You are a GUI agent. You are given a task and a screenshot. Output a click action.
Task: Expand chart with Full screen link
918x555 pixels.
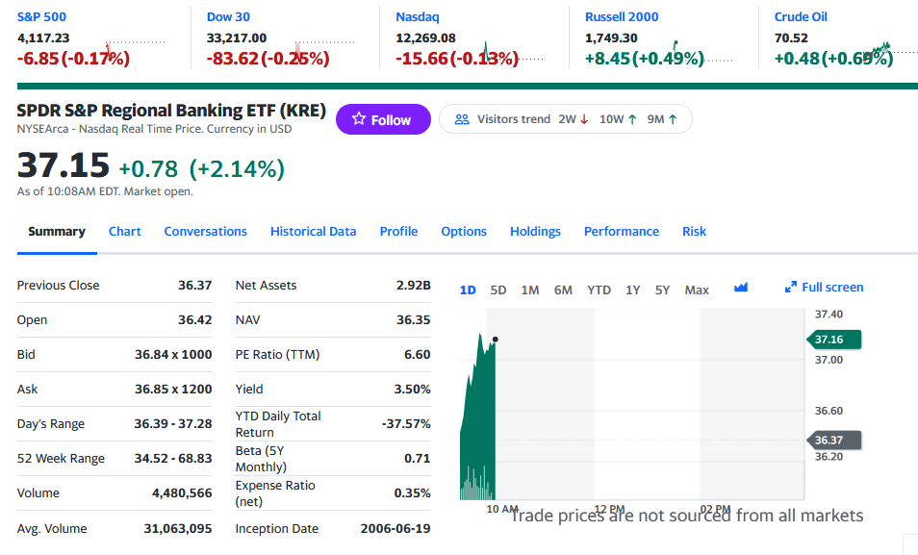[x=825, y=287]
